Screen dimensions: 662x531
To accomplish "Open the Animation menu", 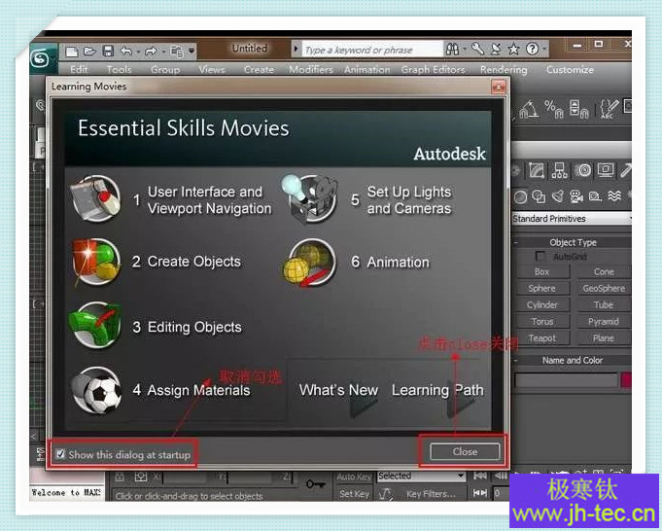I will (366, 70).
